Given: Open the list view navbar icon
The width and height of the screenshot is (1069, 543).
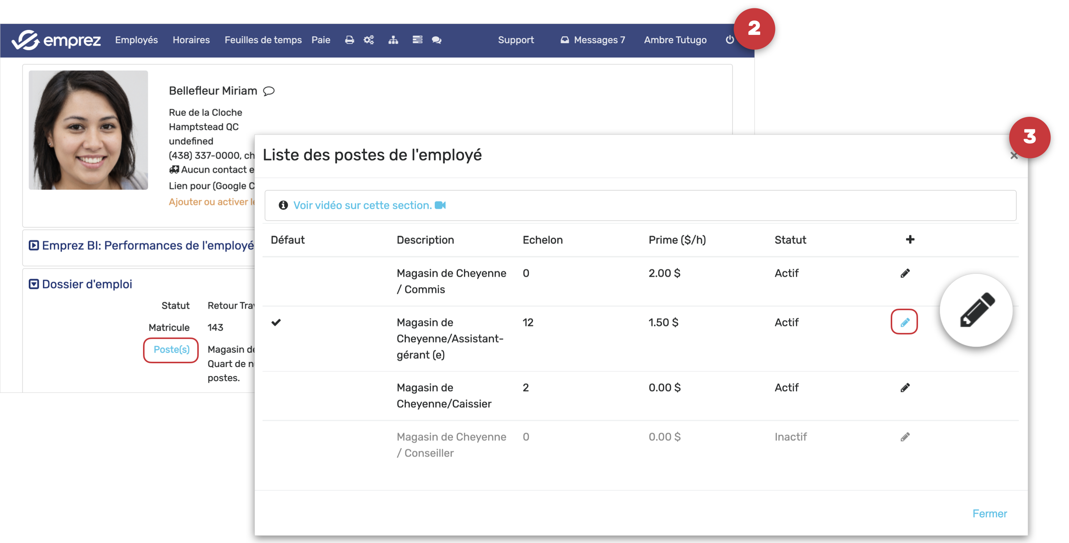Looking at the screenshot, I should click(417, 40).
